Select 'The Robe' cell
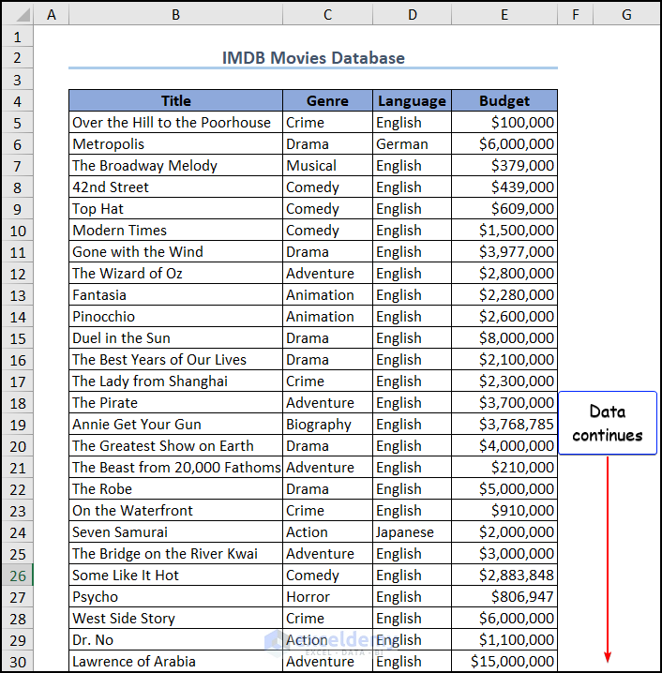The height and width of the screenshot is (673, 662). (x=175, y=489)
